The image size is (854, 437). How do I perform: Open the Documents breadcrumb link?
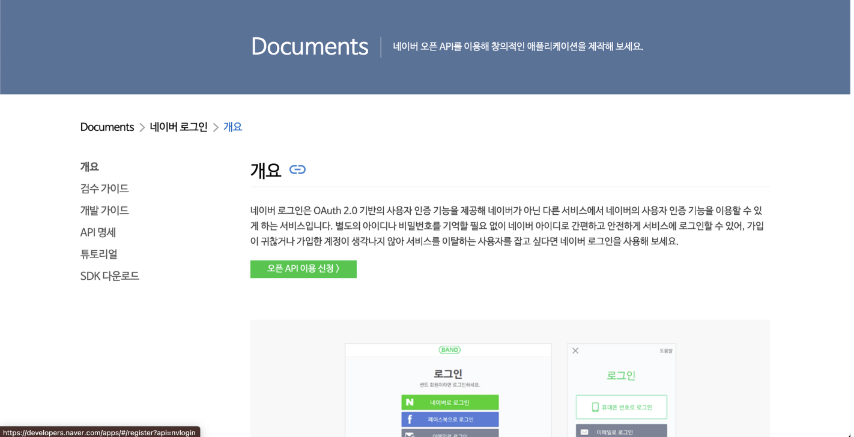pos(108,128)
